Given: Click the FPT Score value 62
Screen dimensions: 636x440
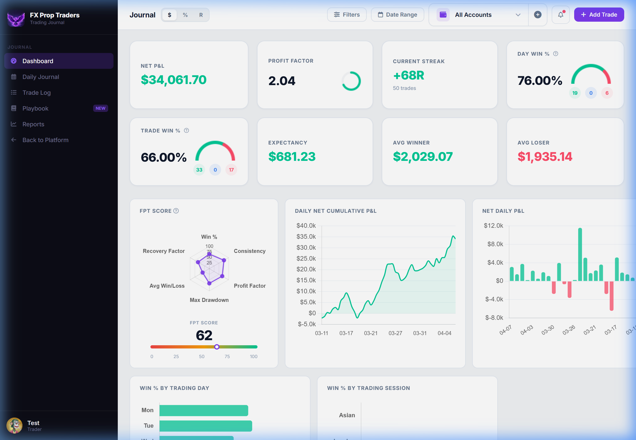Looking at the screenshot, I should (204, 335).
